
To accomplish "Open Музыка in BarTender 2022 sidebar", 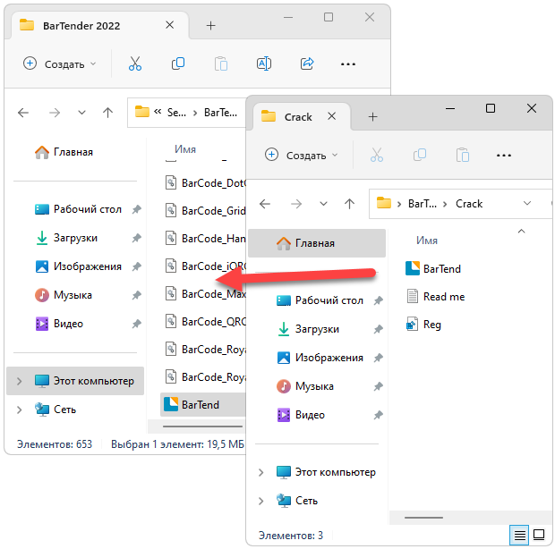I will coord(73,295).
